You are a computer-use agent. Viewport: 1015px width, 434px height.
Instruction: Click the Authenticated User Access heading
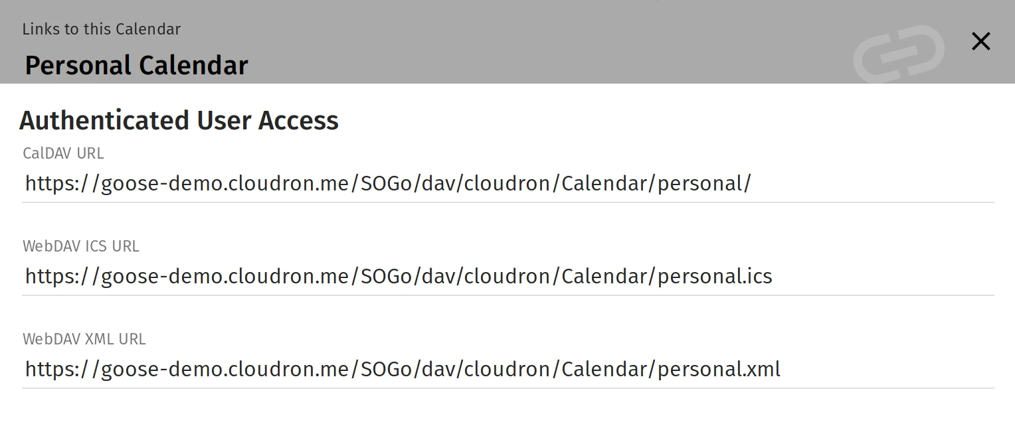[x=179, y=120]
